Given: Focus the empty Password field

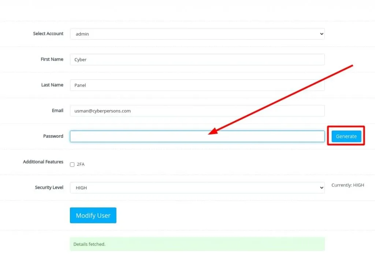Looking at the screenshot, I should (x=197, y=136).
